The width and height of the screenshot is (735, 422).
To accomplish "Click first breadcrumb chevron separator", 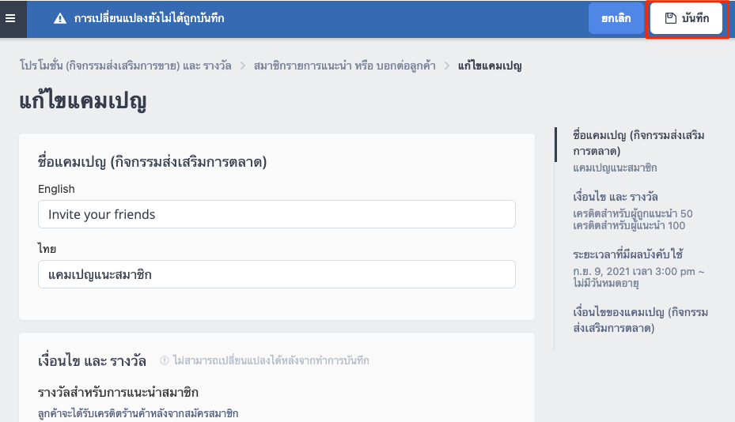I will pos(243,66).
